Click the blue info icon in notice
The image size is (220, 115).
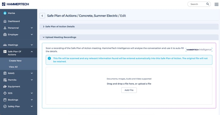click(49, 58)
